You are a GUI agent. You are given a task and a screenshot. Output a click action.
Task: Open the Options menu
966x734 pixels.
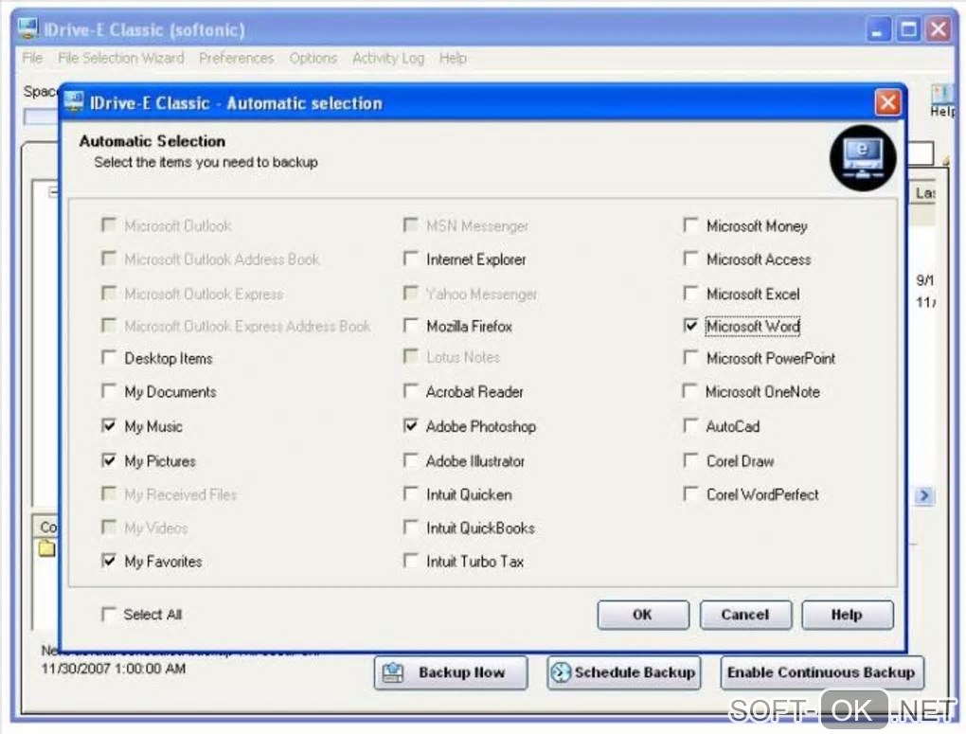pos(313,58)
